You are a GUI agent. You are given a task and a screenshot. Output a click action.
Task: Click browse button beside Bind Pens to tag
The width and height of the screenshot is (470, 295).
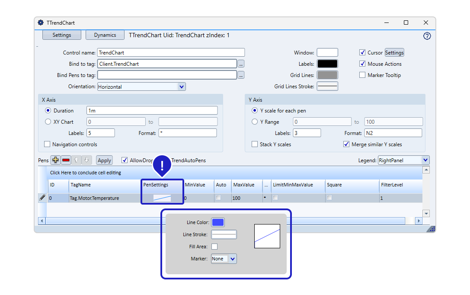click(x=241, y=75)
